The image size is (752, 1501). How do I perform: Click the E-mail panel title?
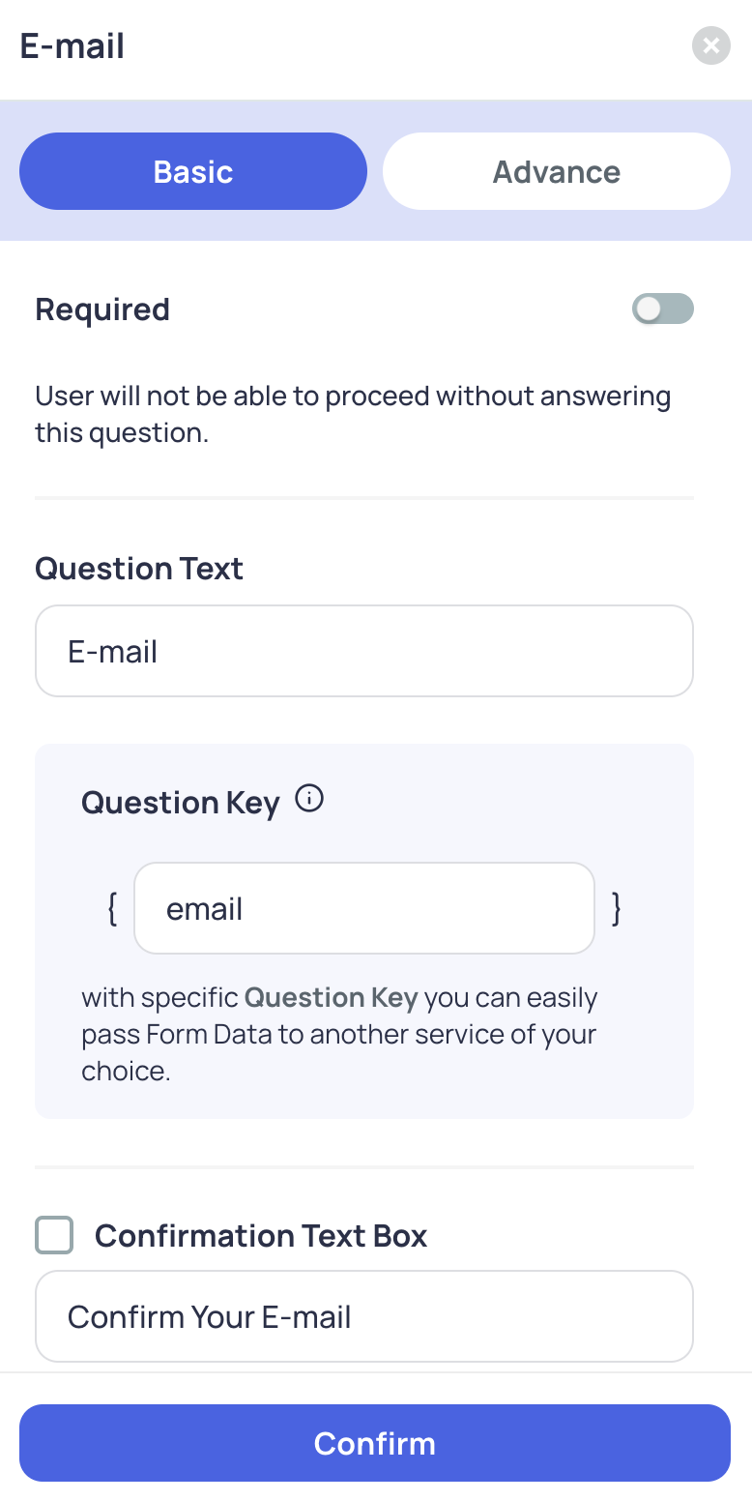[x=72, y=46]
